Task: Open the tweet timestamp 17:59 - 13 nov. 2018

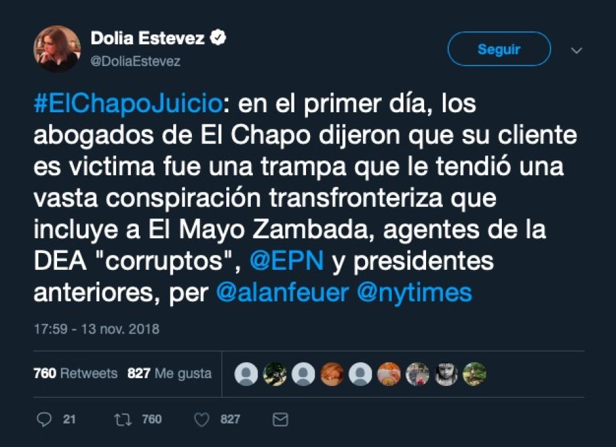Action: (x=97, y=329)
